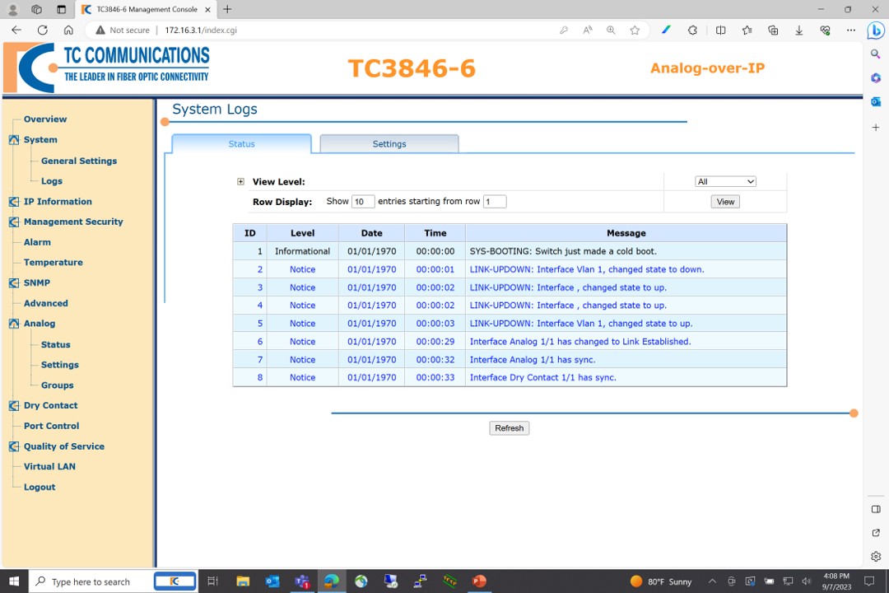This screenshot has height=593, width=889.
Task: Reload the page with browser refresh icon
Action: [x=43, y=30]
